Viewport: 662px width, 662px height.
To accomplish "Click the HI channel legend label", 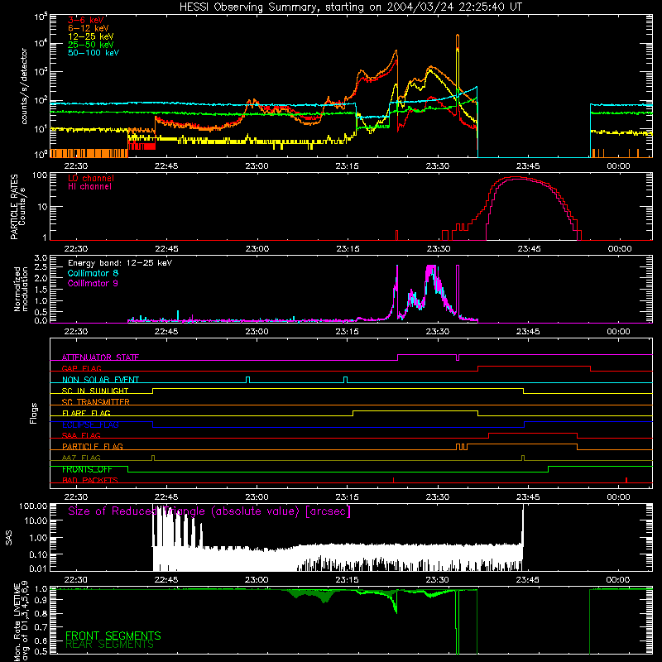I will coord(89,187).
